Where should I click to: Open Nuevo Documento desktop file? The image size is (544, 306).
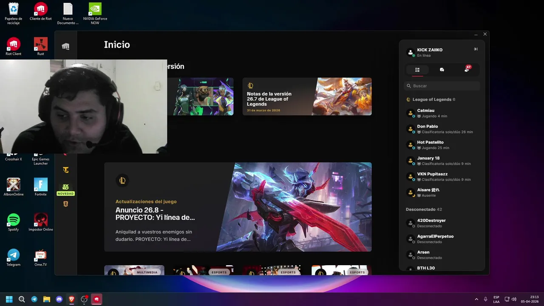coord(68,14)
